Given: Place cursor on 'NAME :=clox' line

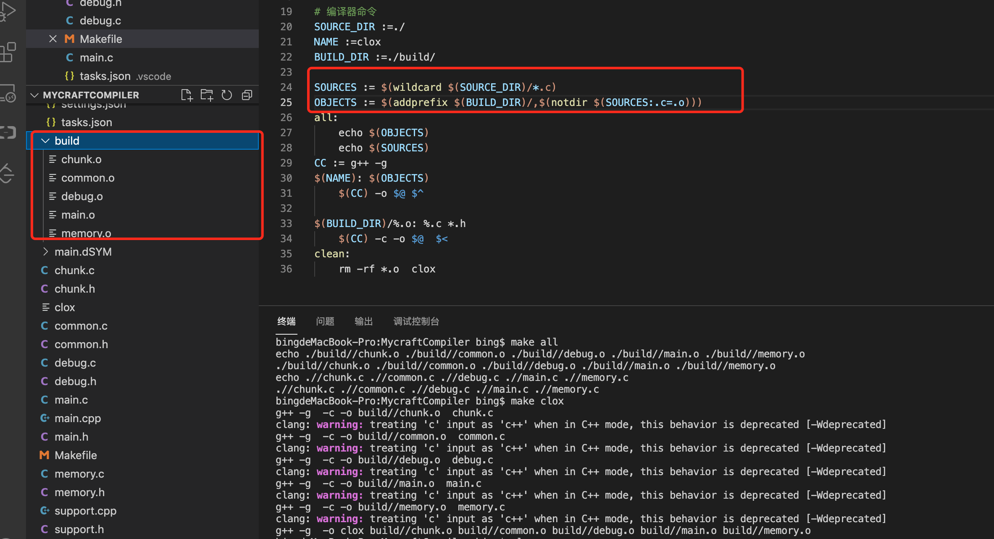Looking at the screenshot, I should click(347, 42).
